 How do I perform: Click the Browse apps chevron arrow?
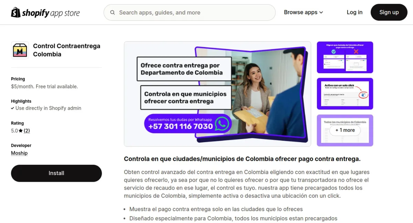pos(321,12)
